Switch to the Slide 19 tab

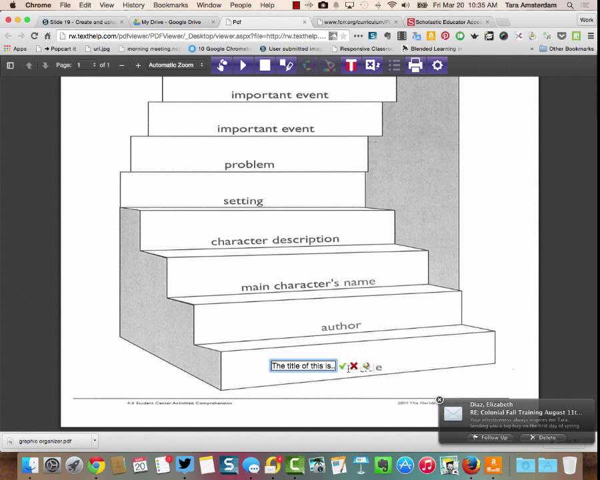click(83, 22)
